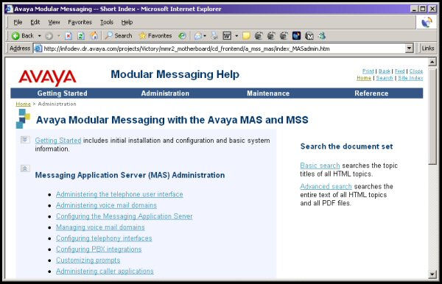Collapse the MAS Administration section chevron

[25, 168]
